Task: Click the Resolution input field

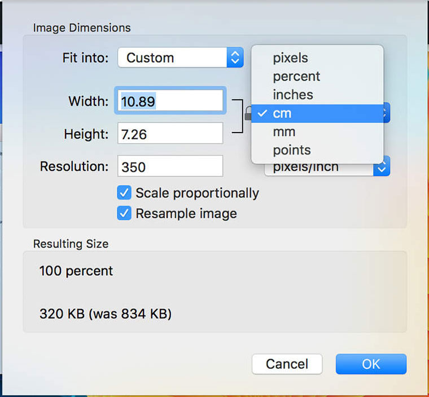Action: [x=170, y=167]
